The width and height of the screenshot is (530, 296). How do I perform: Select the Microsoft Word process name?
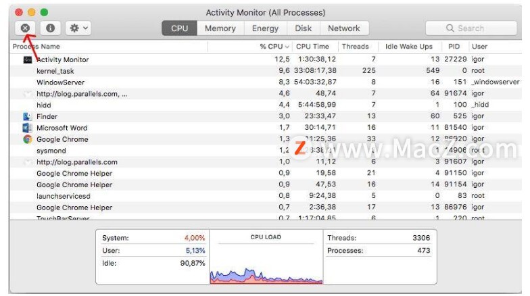62,128
